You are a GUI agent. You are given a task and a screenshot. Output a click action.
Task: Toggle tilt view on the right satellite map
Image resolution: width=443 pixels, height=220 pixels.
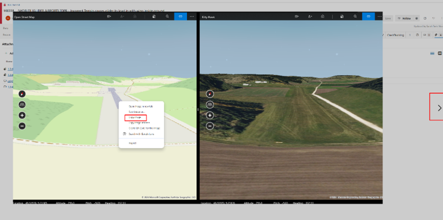(210, 105)
